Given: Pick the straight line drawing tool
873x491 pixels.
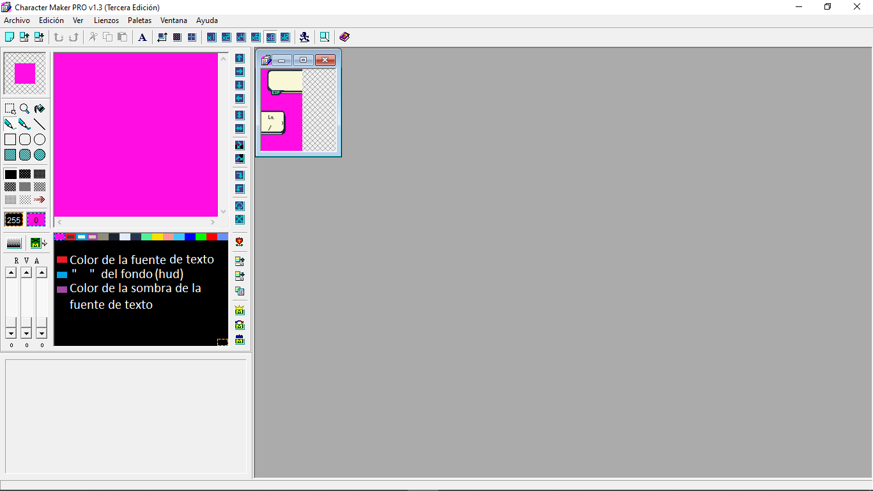Looking at the screenshot, I should (x=40, y=124).
